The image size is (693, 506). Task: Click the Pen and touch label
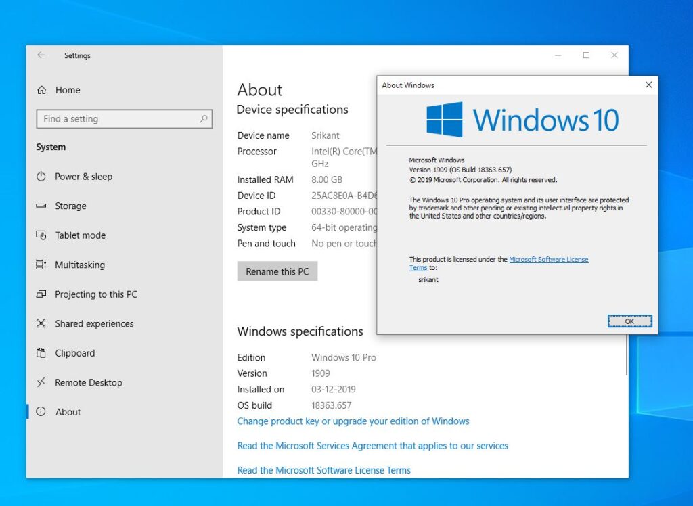click(x=266, y=244)
